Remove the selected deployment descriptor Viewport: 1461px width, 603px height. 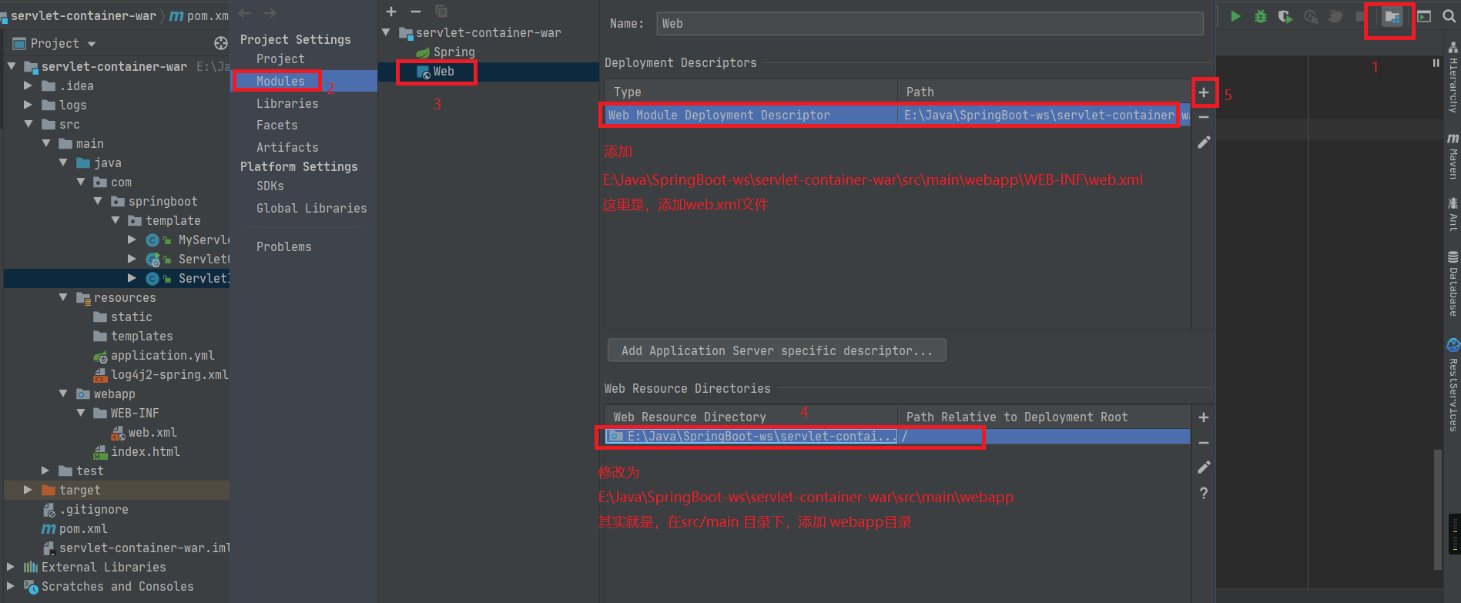point(1204,117)
